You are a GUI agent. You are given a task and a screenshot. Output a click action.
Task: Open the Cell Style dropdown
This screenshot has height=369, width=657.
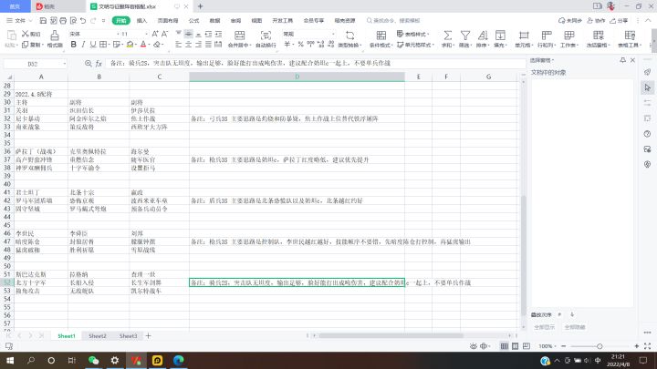(416, 45)
